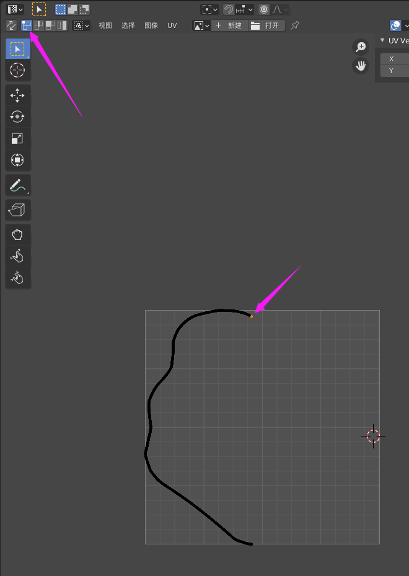Click the Y coordinate field
The image size is (409, 576).
click(395, 71)
